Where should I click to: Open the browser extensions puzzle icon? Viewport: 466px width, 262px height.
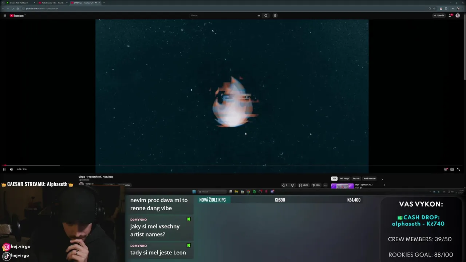tap(446, 8)
